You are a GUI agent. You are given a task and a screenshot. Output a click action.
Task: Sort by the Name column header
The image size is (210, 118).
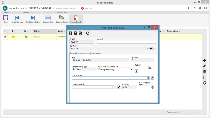point(61,31)
